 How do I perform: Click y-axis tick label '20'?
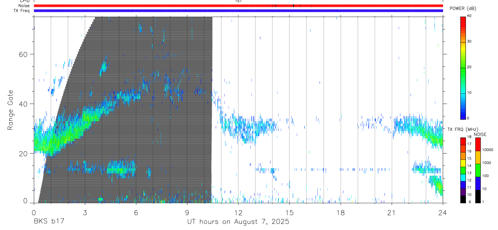(23, 153)
